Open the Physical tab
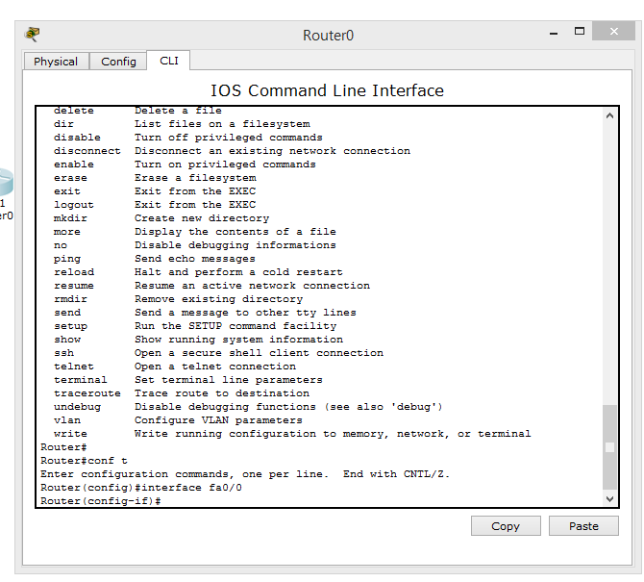Image resolution: width=644 pixels, height=582 pixels. 56,62
